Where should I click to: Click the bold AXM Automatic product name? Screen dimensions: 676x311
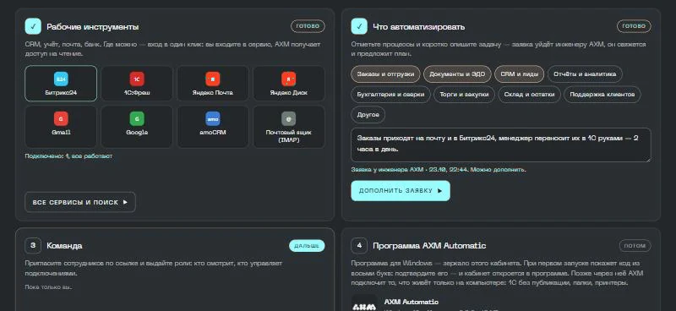[x=412, y=302]
